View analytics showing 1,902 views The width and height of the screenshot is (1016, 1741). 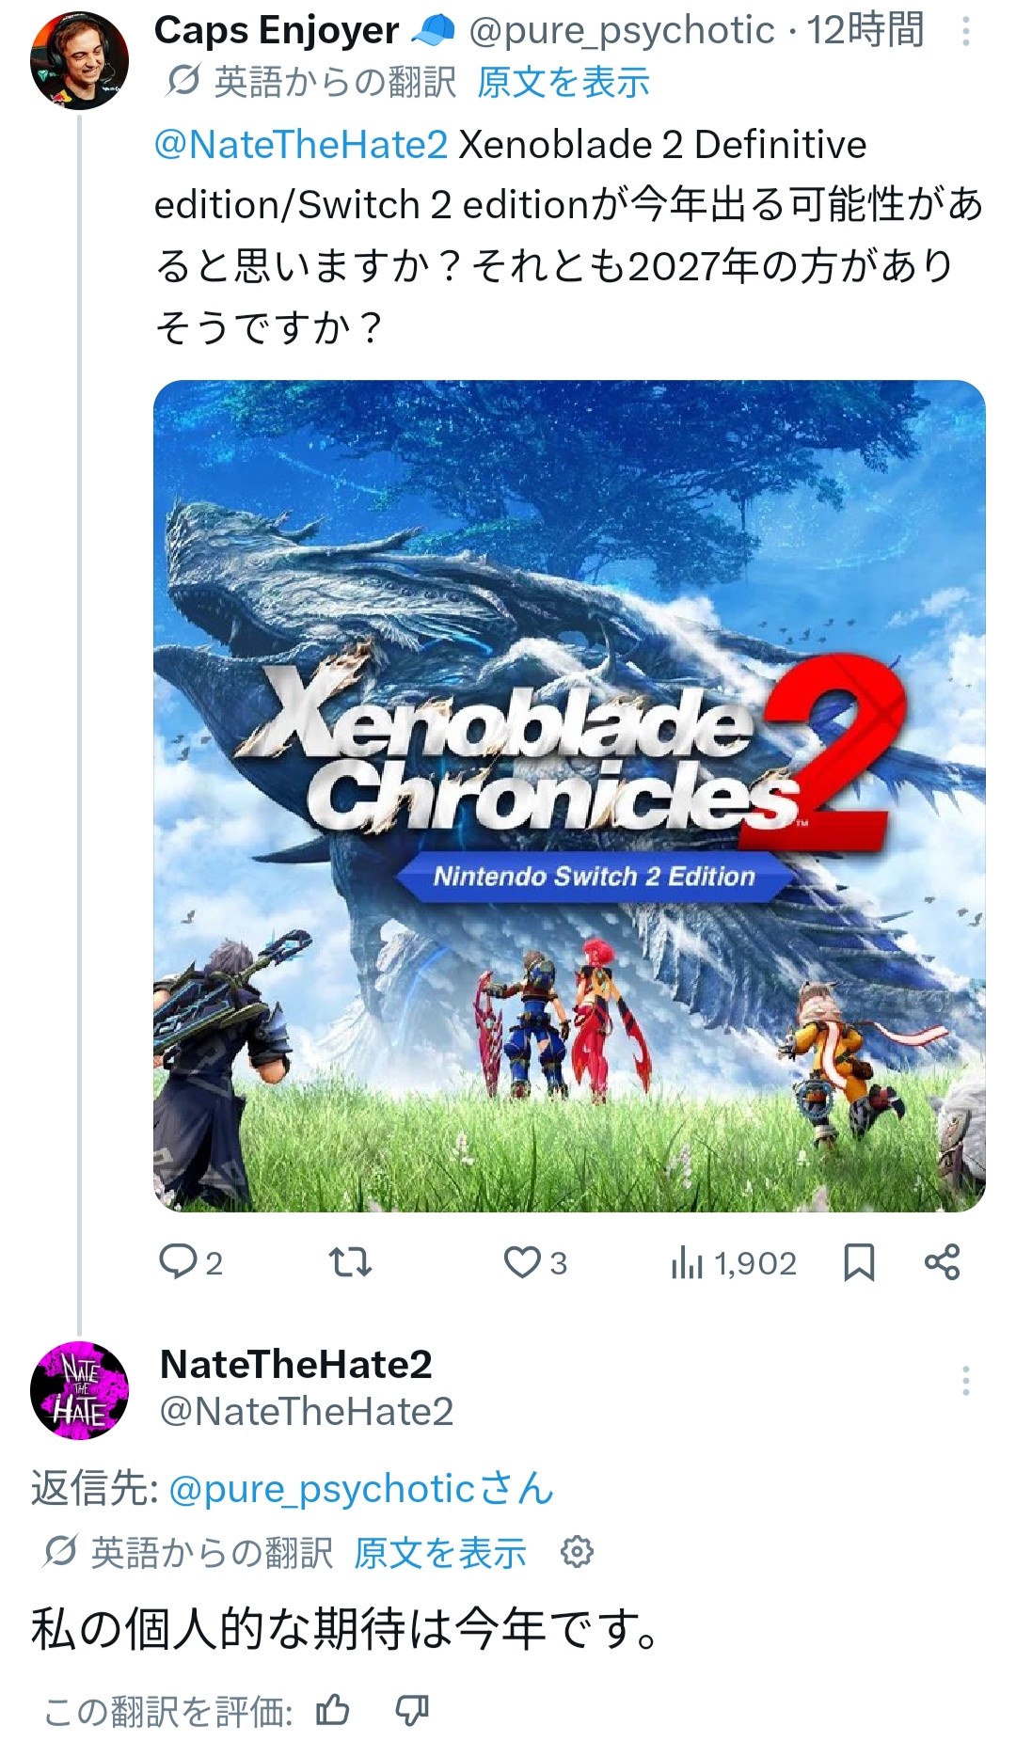pos(734,1263)
